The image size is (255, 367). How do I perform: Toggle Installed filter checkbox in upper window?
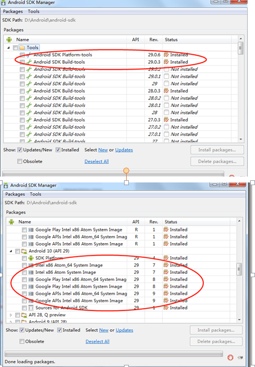pyautogui.click(x=58, y=150)
